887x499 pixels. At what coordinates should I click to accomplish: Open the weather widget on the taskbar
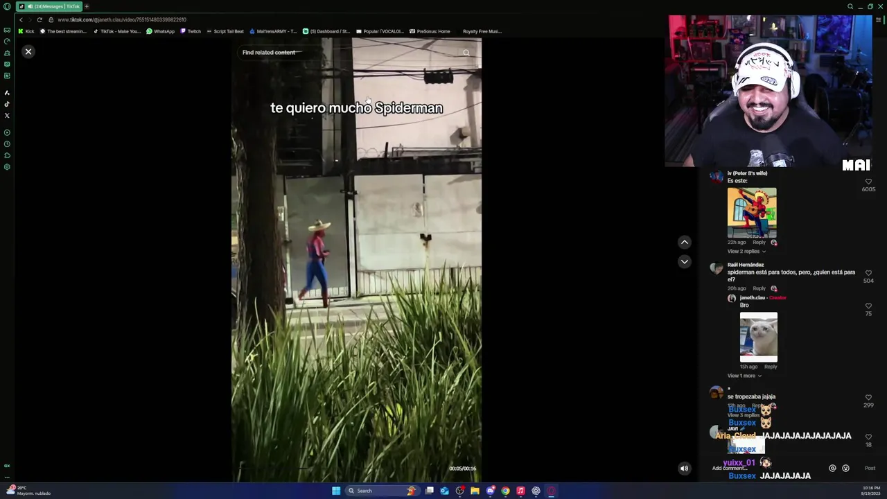pyautogui.click(x=29, y=491)
